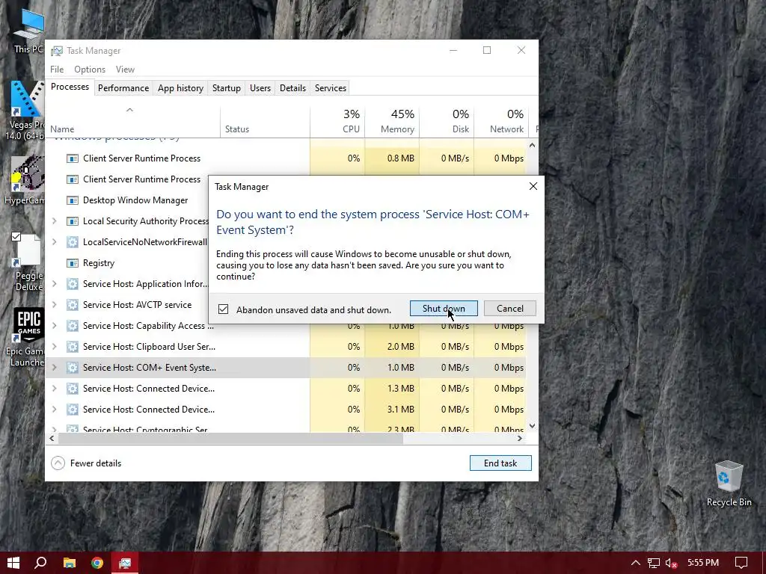Click Task Manager taskbar icon
Screen dimensions: 766x574
tap(125, 563)
